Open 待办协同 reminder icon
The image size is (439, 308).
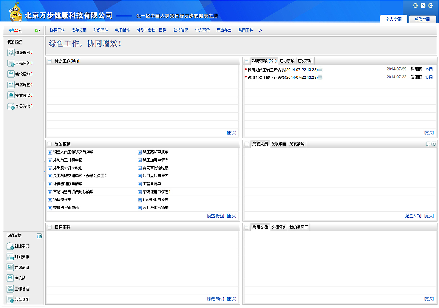pyautogui.click(x=11, y=52)
